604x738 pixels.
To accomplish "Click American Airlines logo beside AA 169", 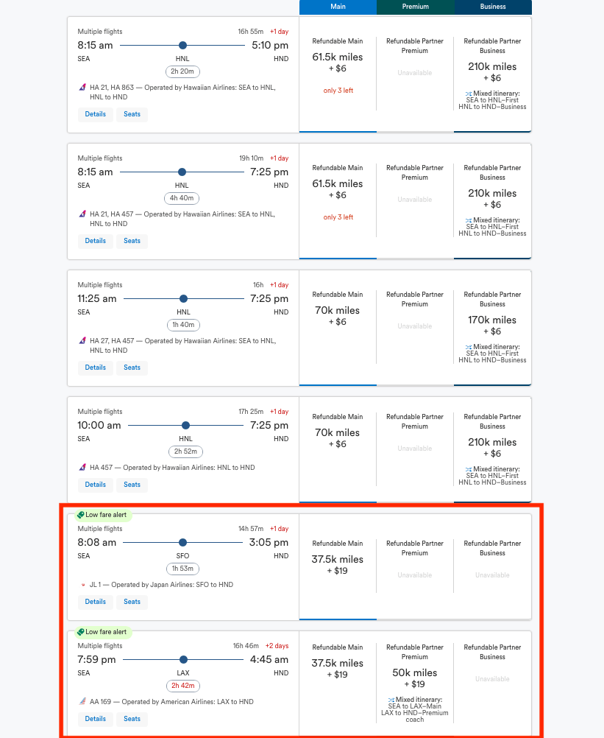I will pyautogui.click(x=82, y=702).
